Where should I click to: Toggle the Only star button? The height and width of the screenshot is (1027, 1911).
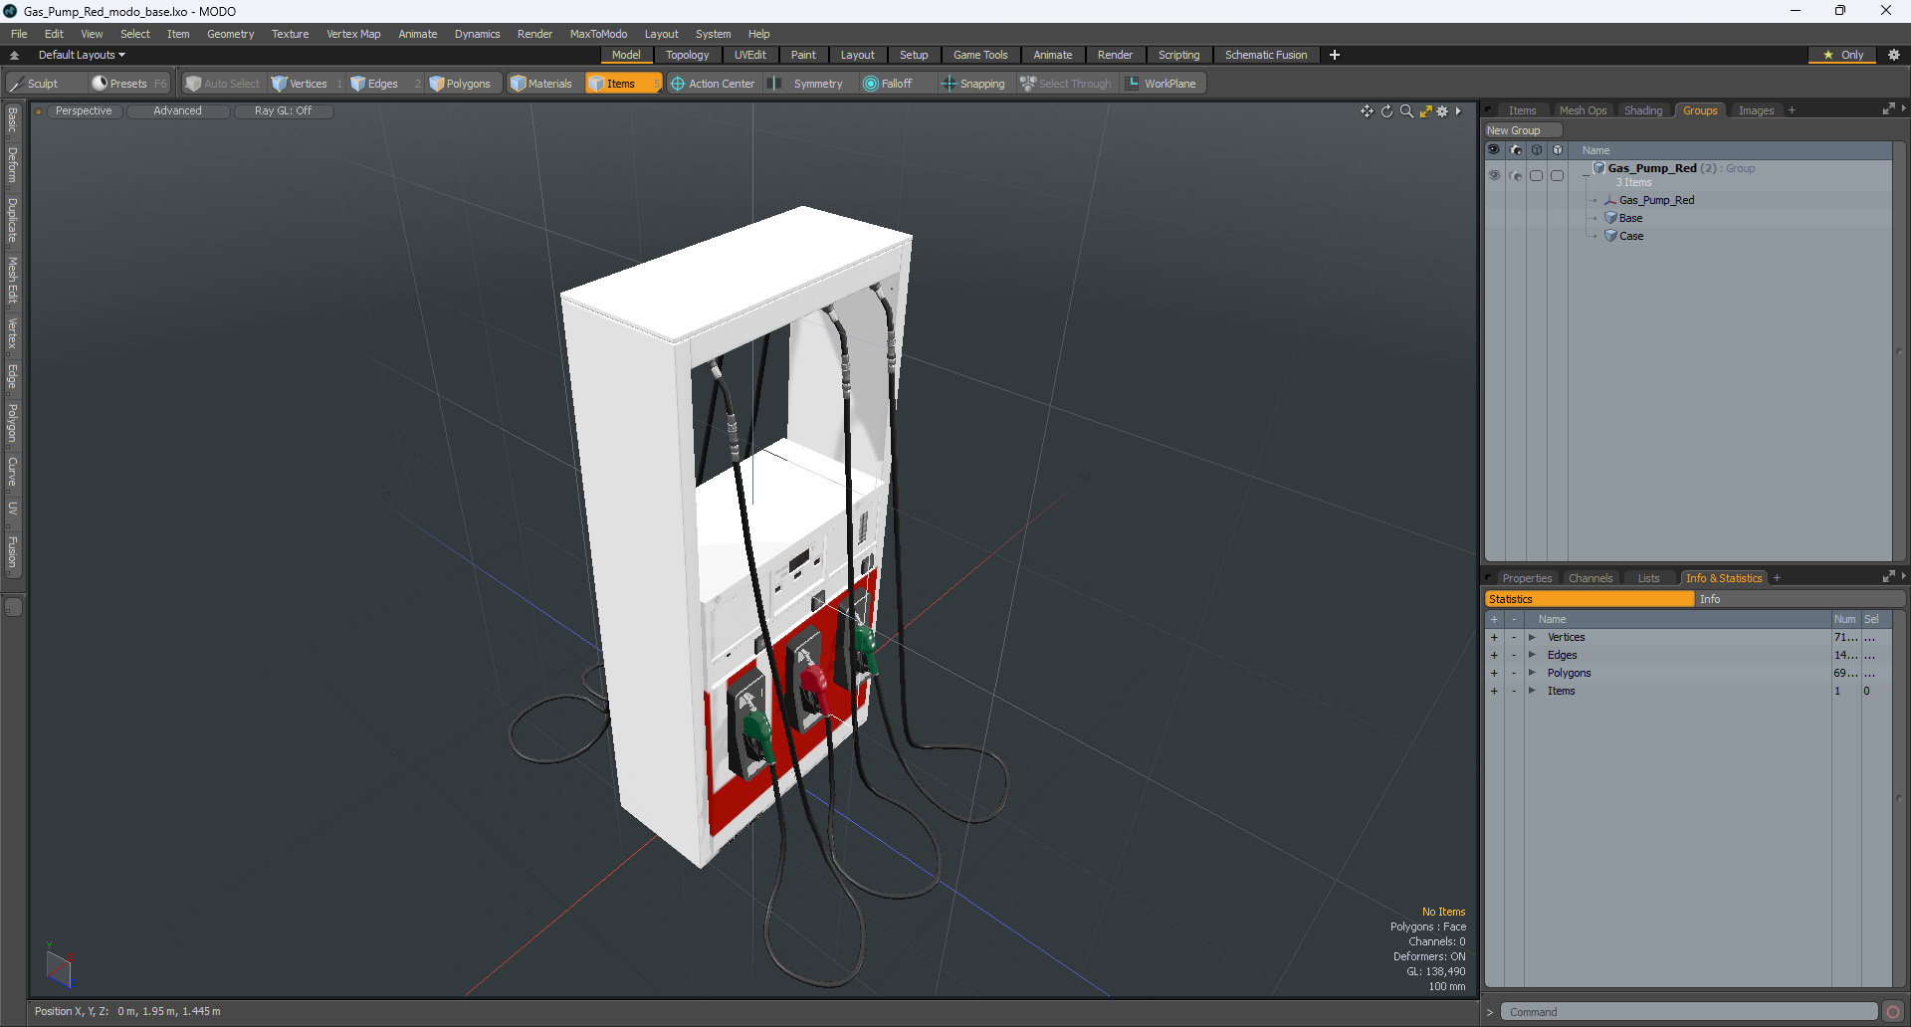(1842, 55)
